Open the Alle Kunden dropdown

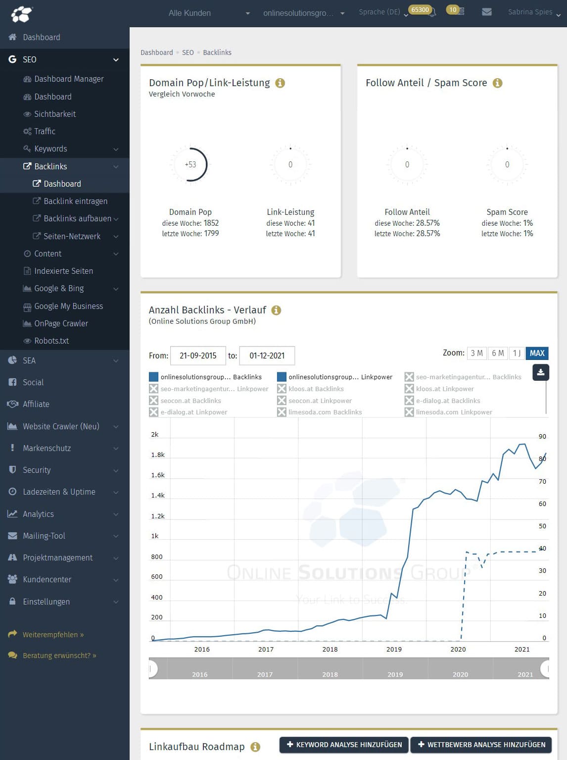tap(209, 13)
